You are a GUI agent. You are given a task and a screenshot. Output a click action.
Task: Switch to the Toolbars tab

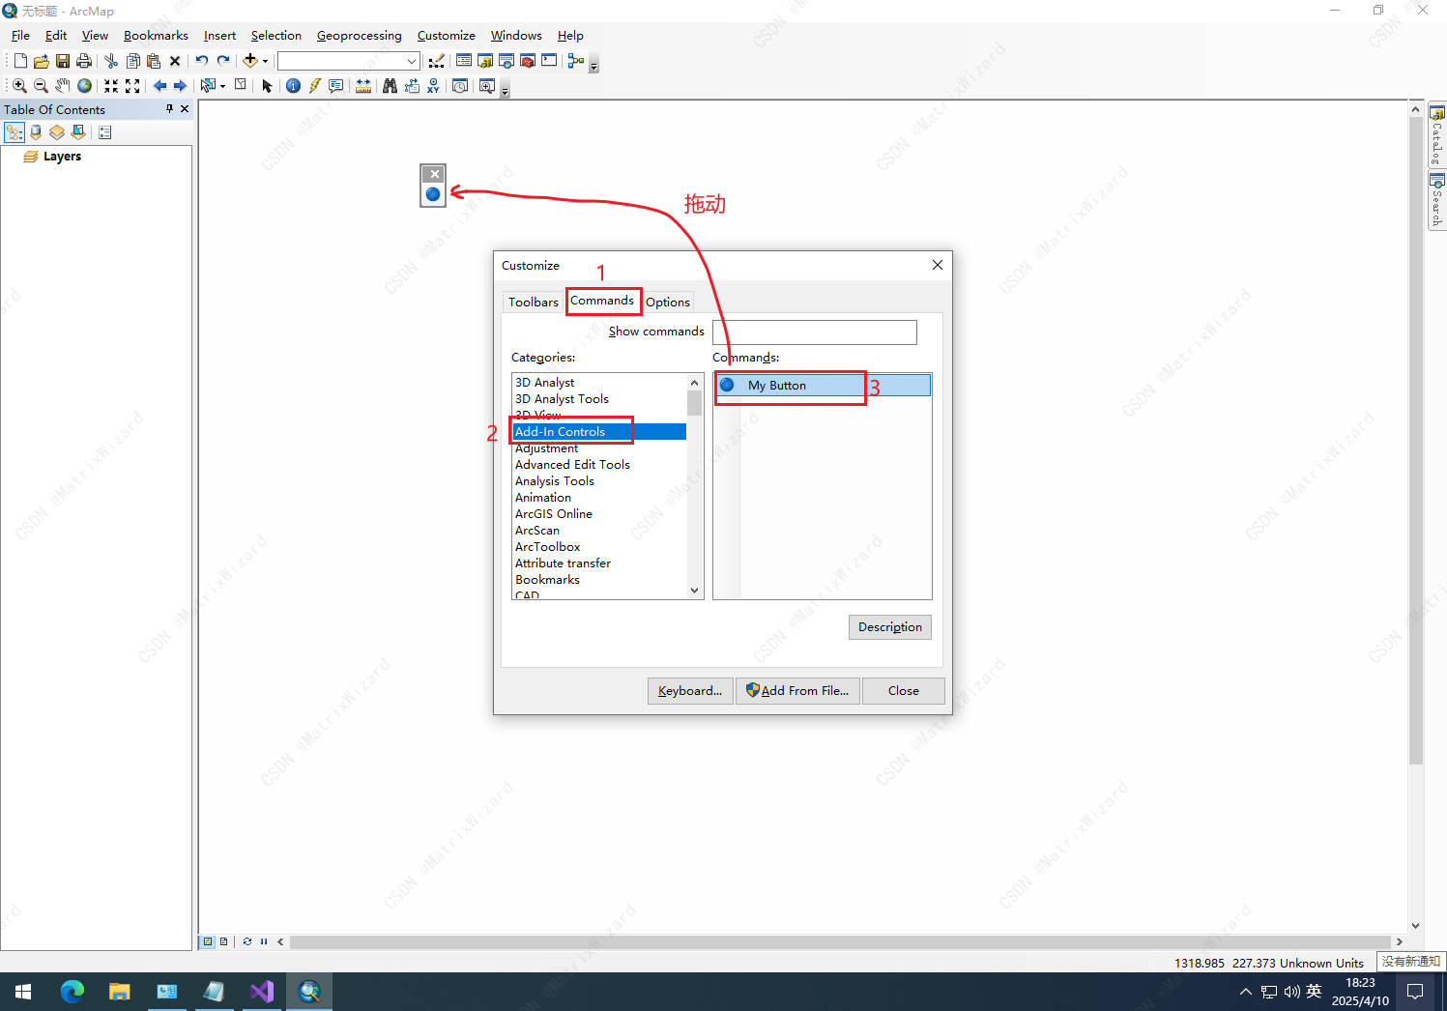[534, 303]
